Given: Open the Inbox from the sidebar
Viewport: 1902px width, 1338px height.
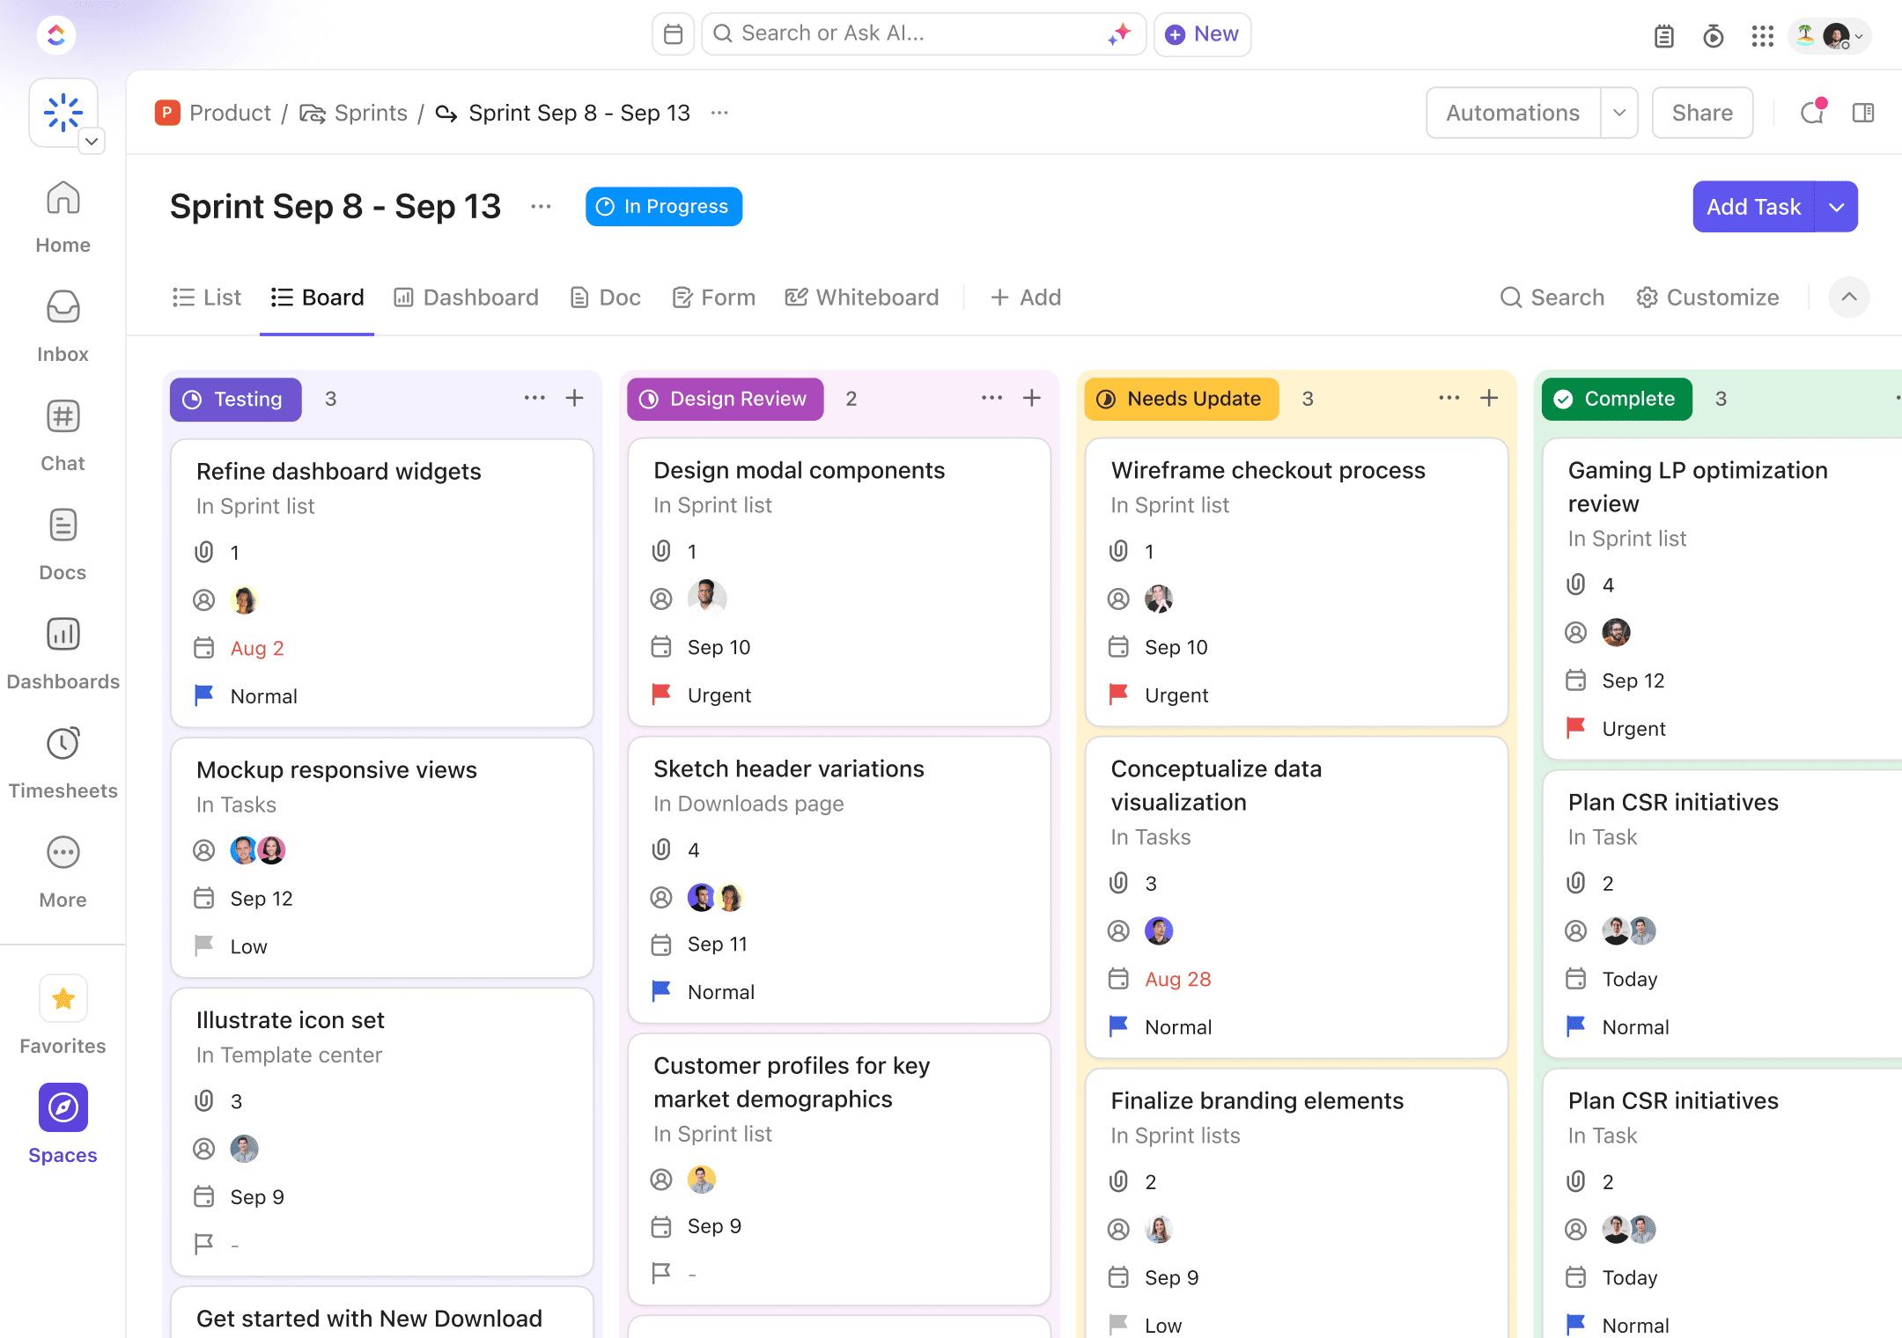Looking at the screenshot, I should [63, 308].
